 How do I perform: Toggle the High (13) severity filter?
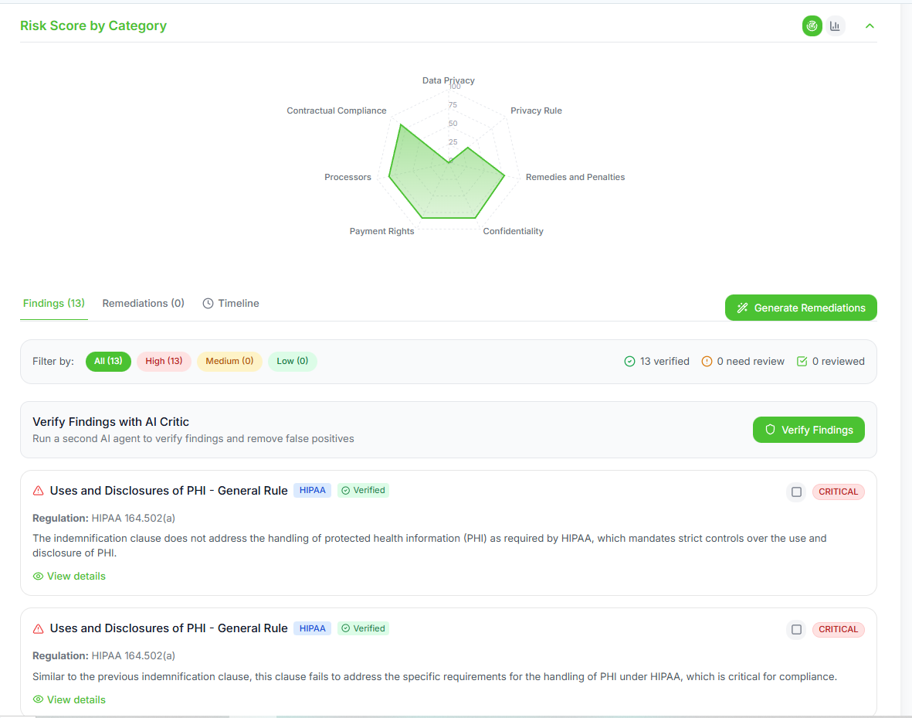(164, 361)
